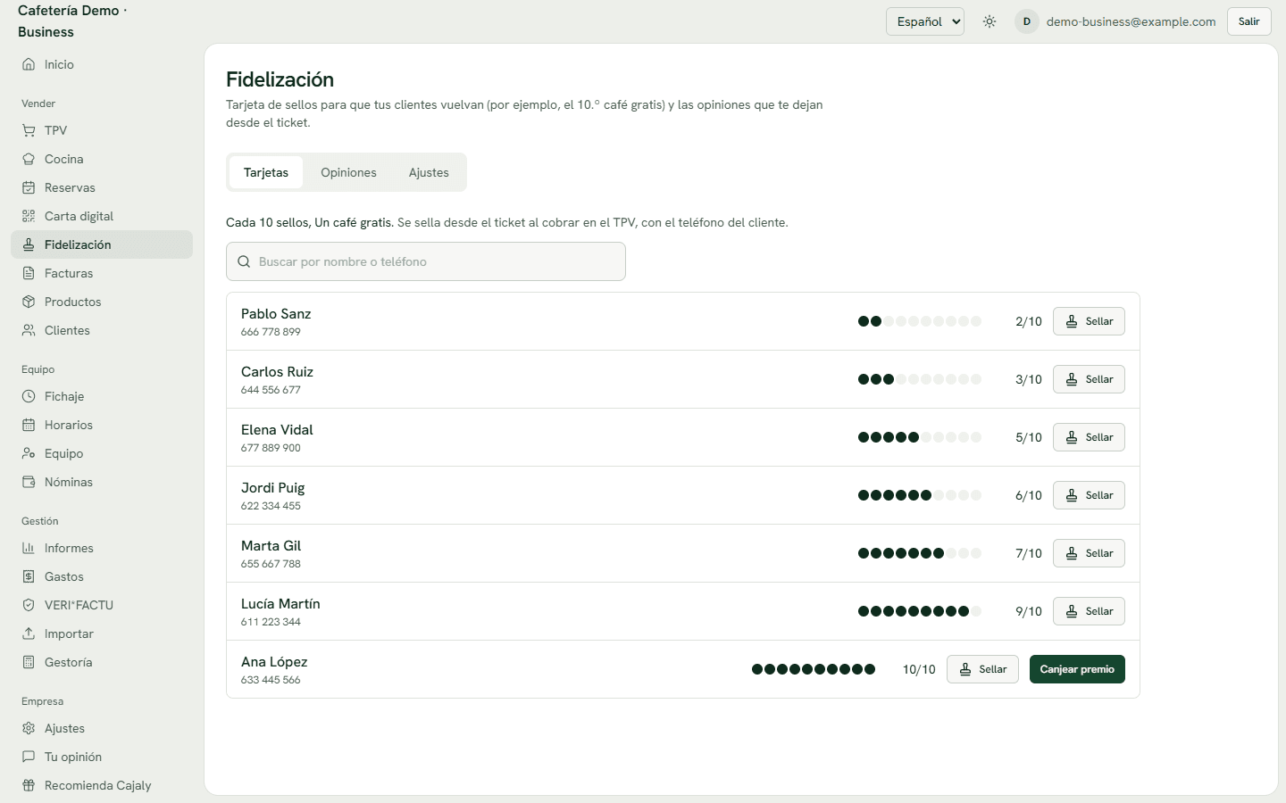This screenshot has height=803, width=1286.
Task: Click Marta Gil stamp progress dots
Action: click(920, 553)
